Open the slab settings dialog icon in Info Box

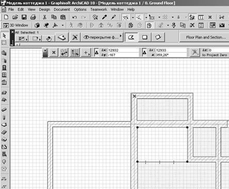coord(62,37)
